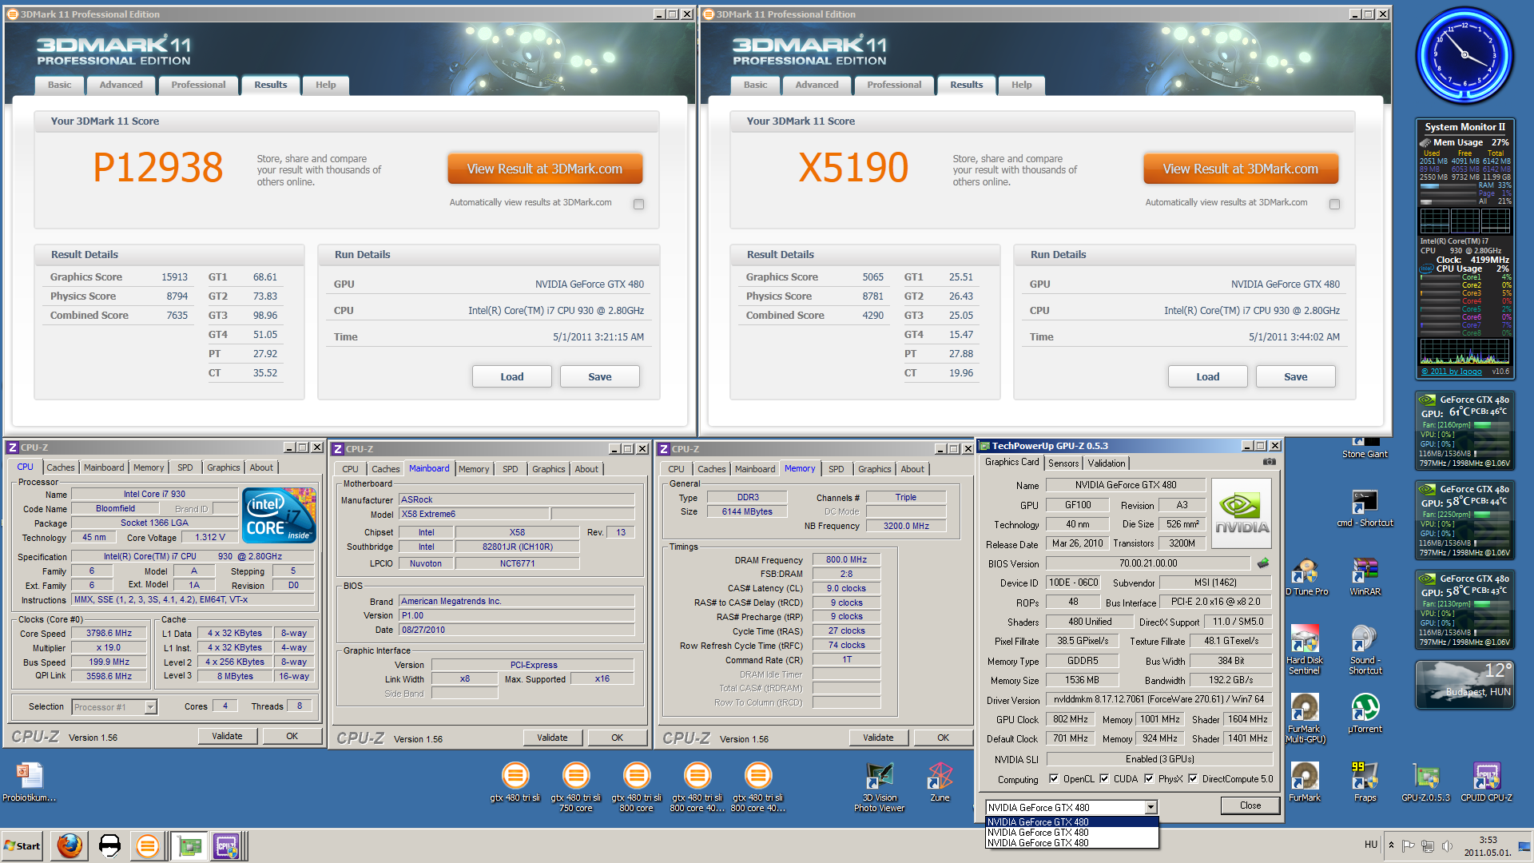Enable auto view results checkbox for P12938
This screenshot has height=863, width=1534.
pyautogui.click(x=638, y=204)
